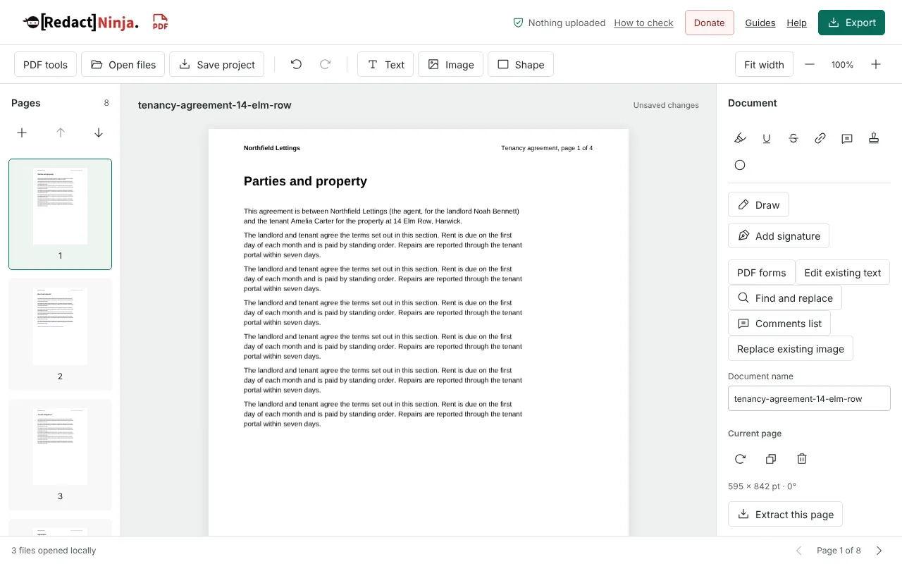
Task: Select the link annotation tool
Action: click(x=820, y=138)
